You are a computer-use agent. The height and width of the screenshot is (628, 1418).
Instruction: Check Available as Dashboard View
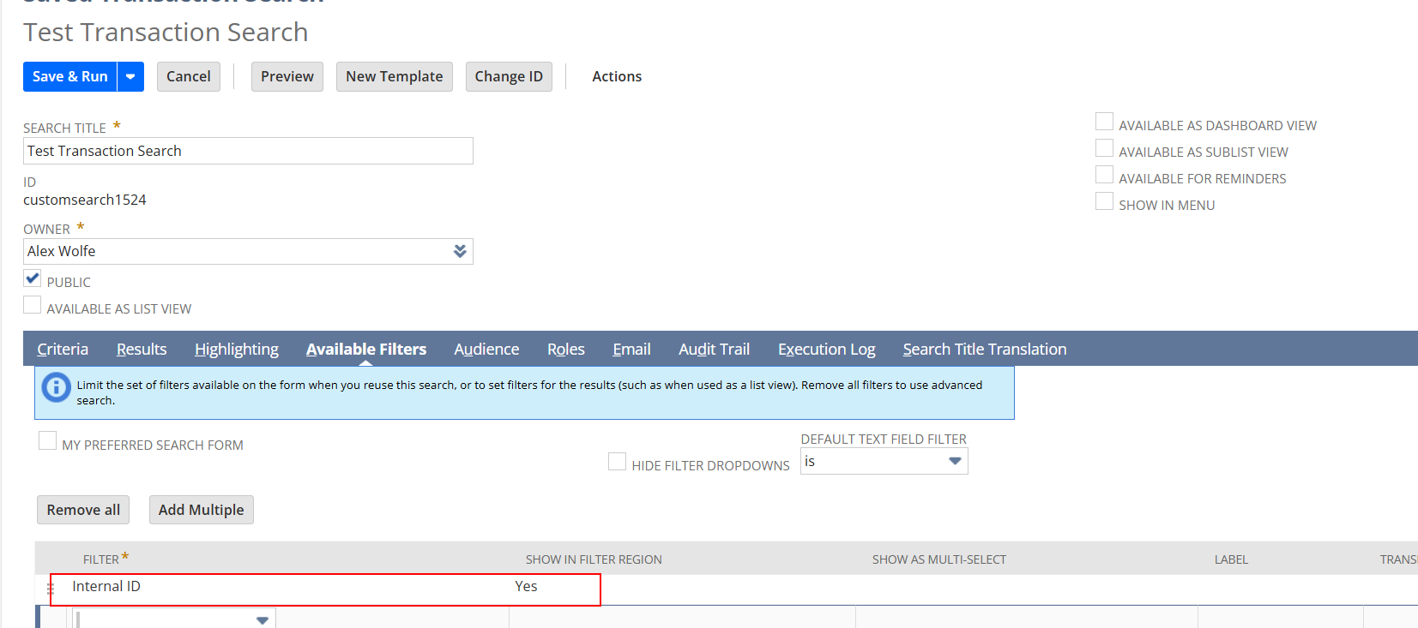[x=1104, y=122]
